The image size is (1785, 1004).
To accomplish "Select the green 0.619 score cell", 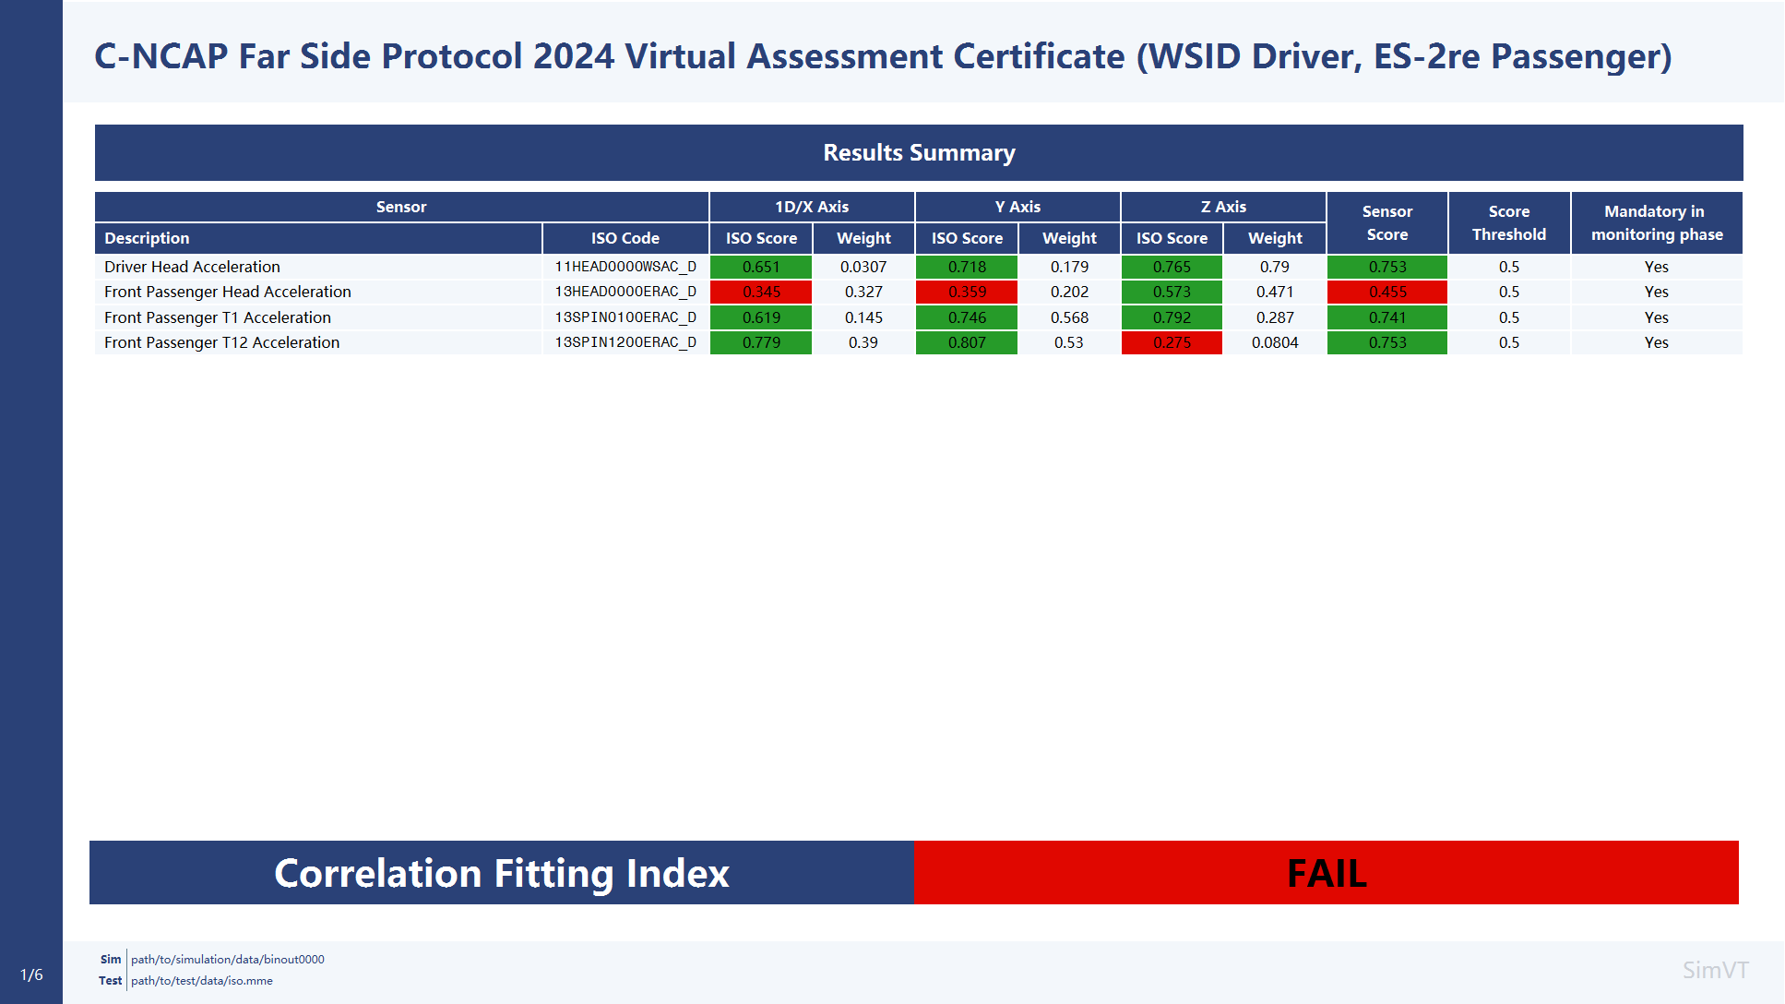I will [761, 317].
